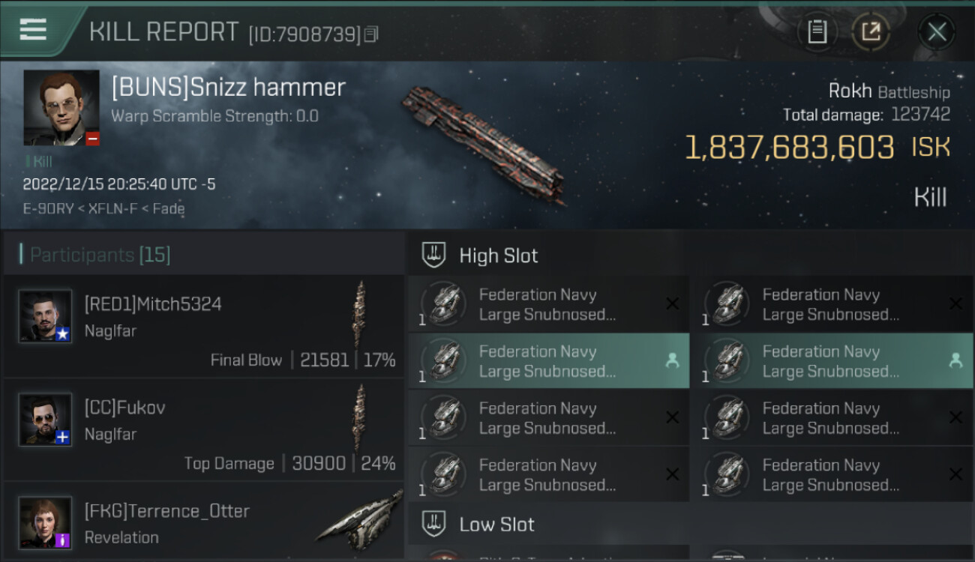
Task: Click the High Slot section header
Action: [498, 256]
